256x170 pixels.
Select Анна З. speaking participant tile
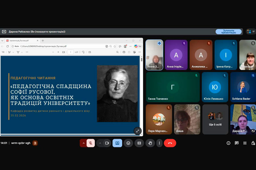pyautogui.click(x=154, y=55)
